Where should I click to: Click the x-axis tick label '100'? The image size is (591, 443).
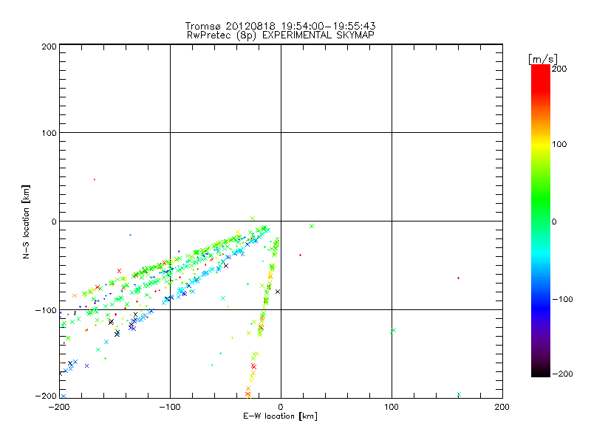[392, 407]
